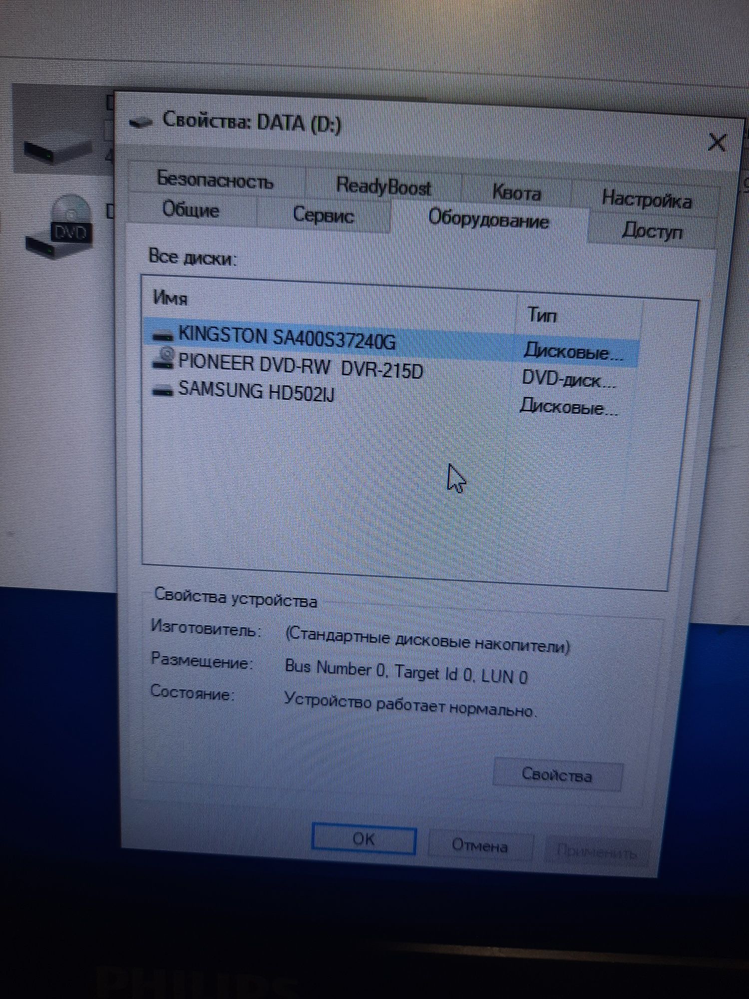Open the Доступ tab
The width and height of the screenshot is (749, 999).
652,231
